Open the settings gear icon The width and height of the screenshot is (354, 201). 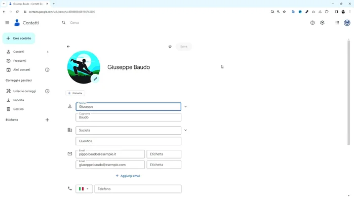point(323,23)
